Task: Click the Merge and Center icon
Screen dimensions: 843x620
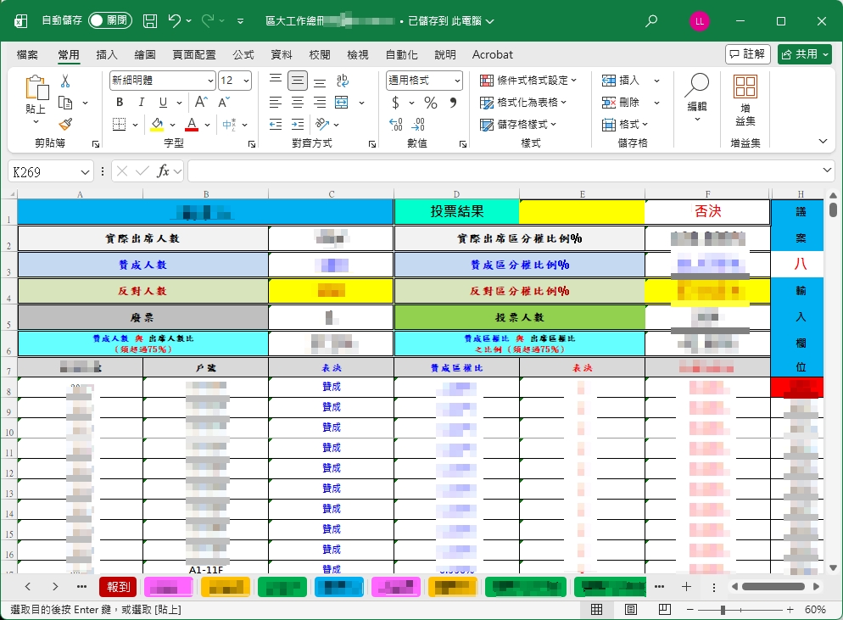Action: click(342, 103)
